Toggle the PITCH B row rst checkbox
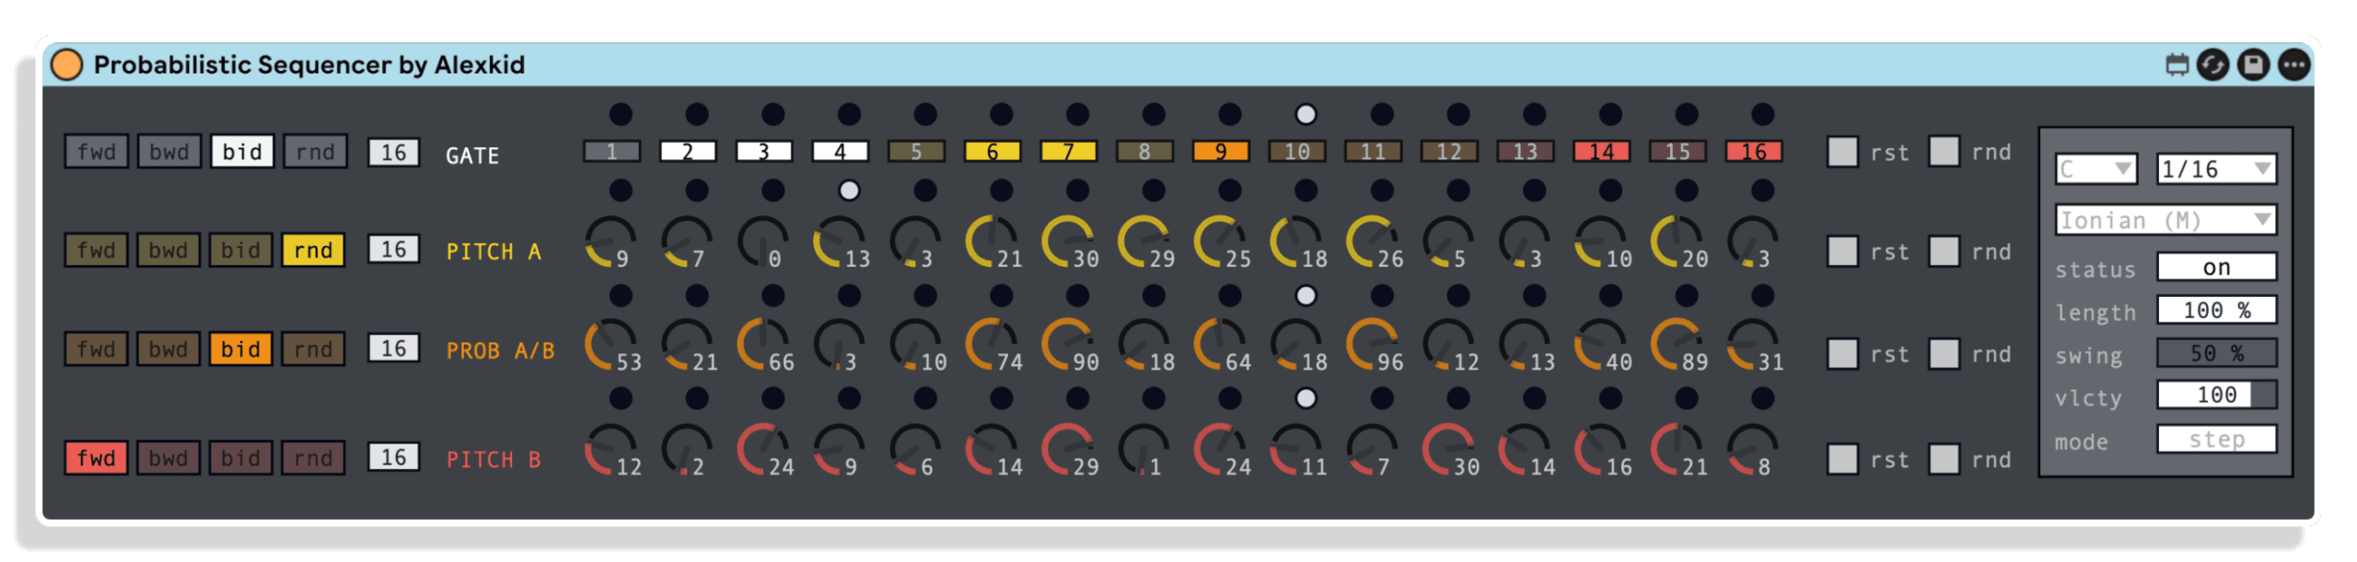 [x=1842, y=459]
